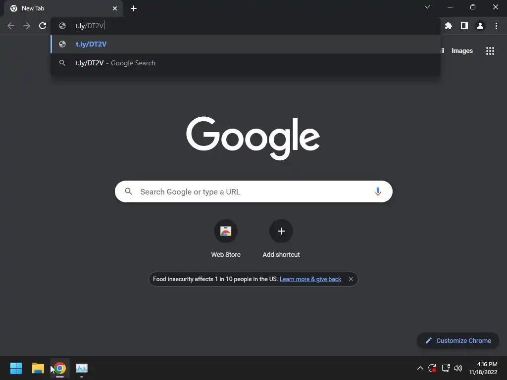Click the browser forward arrow
The width and height of the screenshot is (507, 380).
[x=27, y=26]
